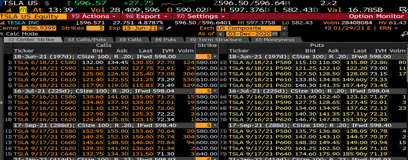Click the pencil edit icon next to Exp

(169, 28)
